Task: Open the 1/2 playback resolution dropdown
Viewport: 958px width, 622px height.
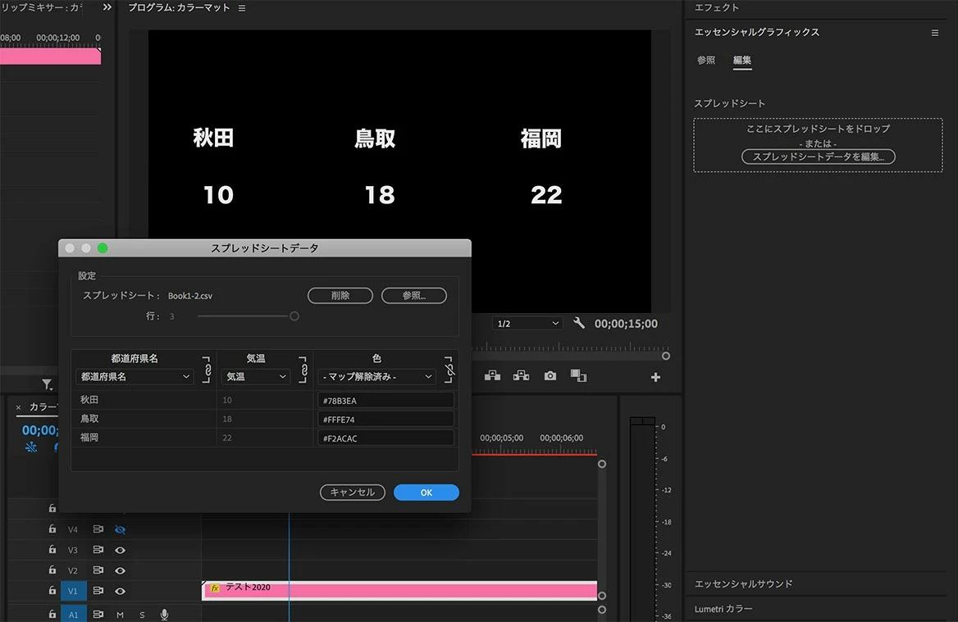Action: [x=528, y=324]
